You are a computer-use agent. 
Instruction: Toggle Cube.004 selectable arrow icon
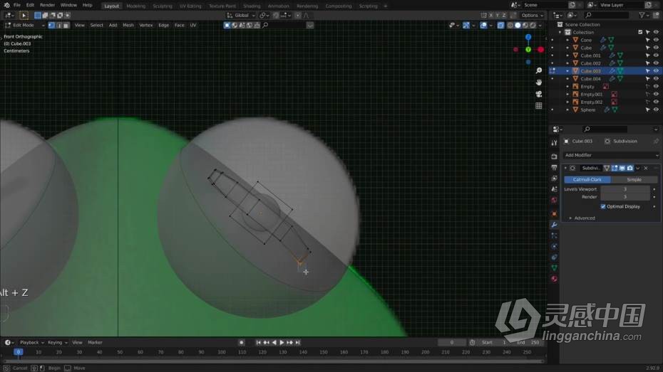tap(647, 79)
